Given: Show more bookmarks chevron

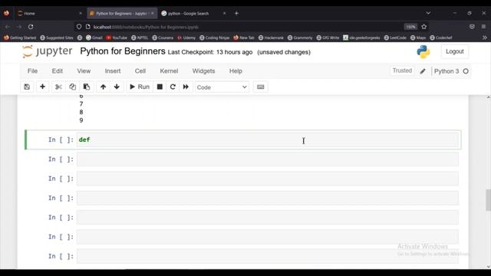Looking at the screenshot, I should click(484, 38).
